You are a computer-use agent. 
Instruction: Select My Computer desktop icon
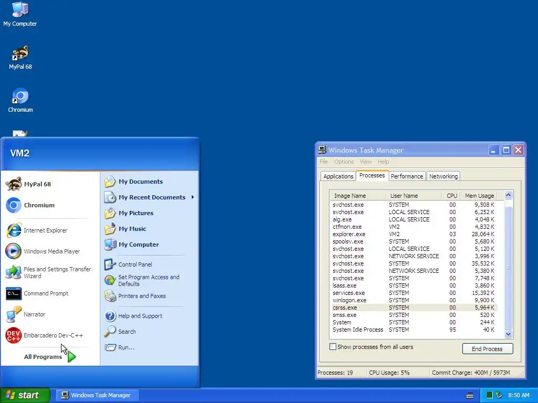pyautogui.click(x=20, y=14)
